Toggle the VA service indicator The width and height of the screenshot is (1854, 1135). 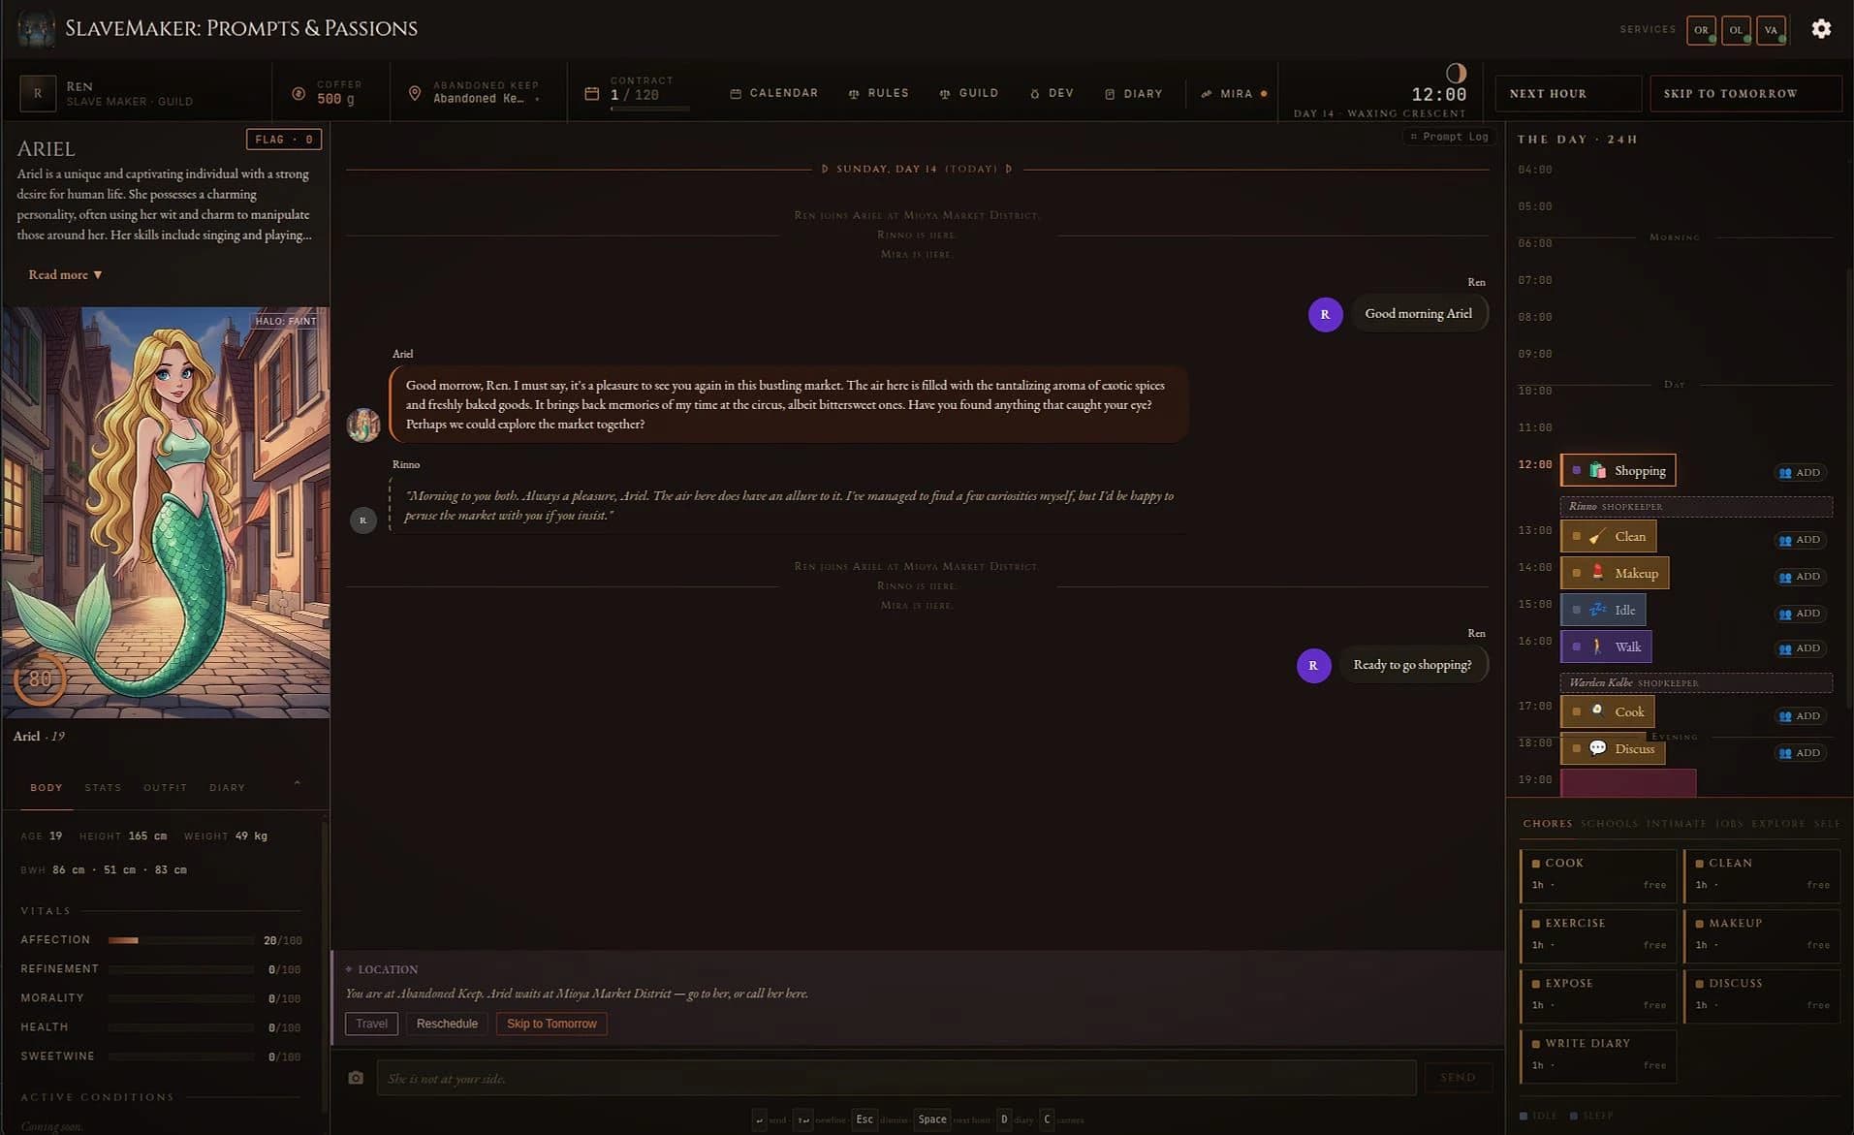click(1771, 30)
